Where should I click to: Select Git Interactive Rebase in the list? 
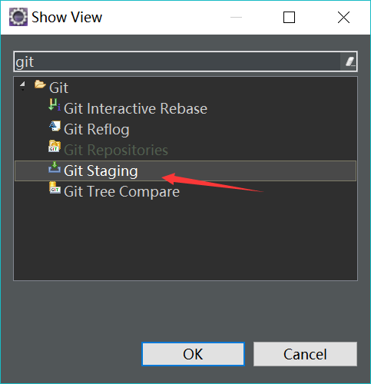coord(135,108)
